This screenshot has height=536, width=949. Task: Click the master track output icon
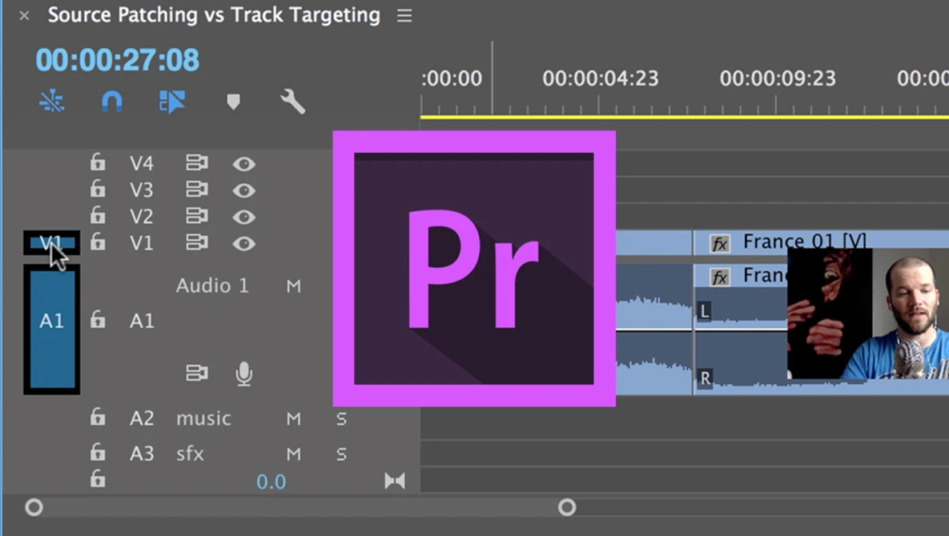pyautogui.click(x=395, y=481)
